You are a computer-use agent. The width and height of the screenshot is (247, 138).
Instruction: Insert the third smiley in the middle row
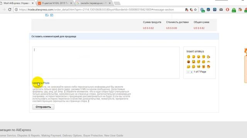[198, 62]
